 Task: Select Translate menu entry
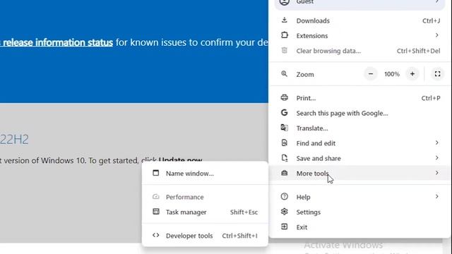[x=359, y=128]
